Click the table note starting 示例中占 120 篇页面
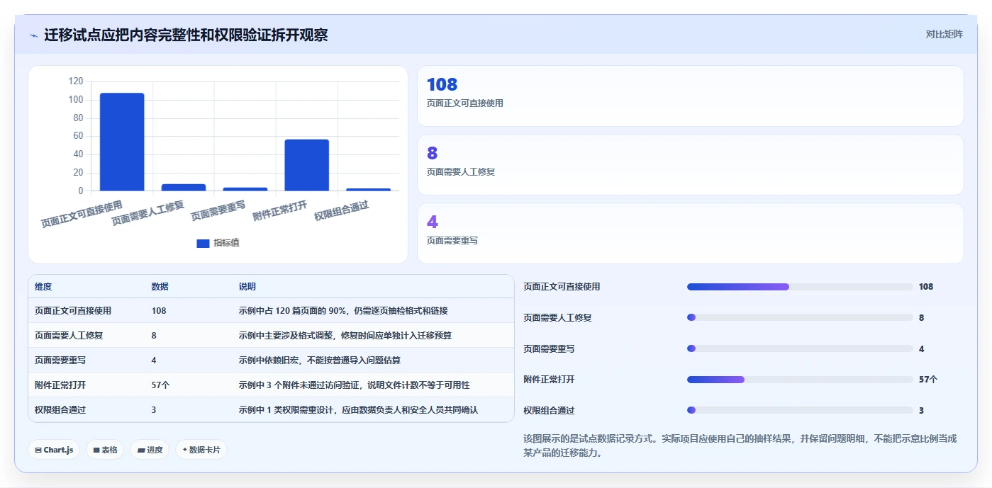Image resolution: width=992 pixels, height=488 pixels. coord(343,310)
